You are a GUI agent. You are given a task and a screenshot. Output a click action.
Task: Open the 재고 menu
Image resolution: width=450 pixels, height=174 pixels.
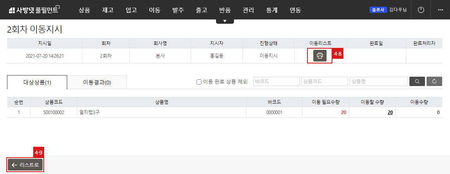click(x=108, y=10)
